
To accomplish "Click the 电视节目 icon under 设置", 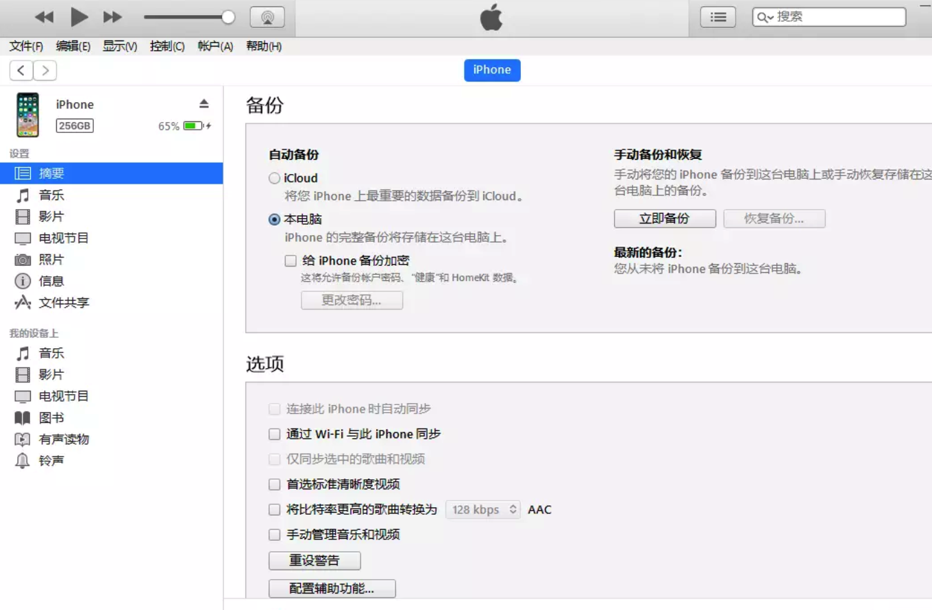I will [x=23, y=239].
